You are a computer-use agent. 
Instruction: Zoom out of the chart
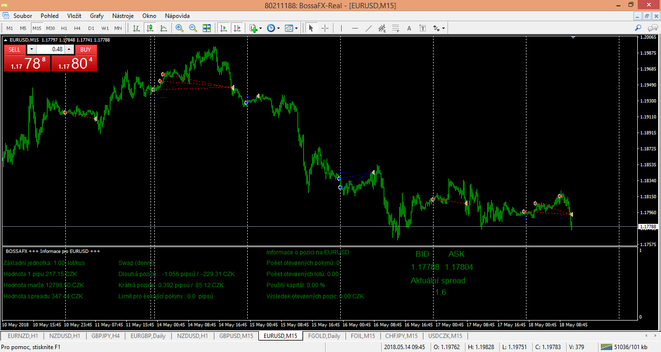tap(193, 28)
